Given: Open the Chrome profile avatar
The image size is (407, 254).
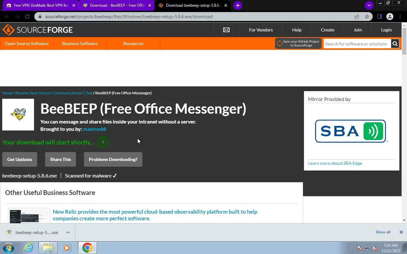Looking at the screenshot, I should tap(390, 17).
